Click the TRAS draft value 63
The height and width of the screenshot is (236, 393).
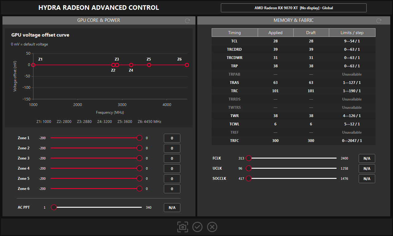(311, 83)
